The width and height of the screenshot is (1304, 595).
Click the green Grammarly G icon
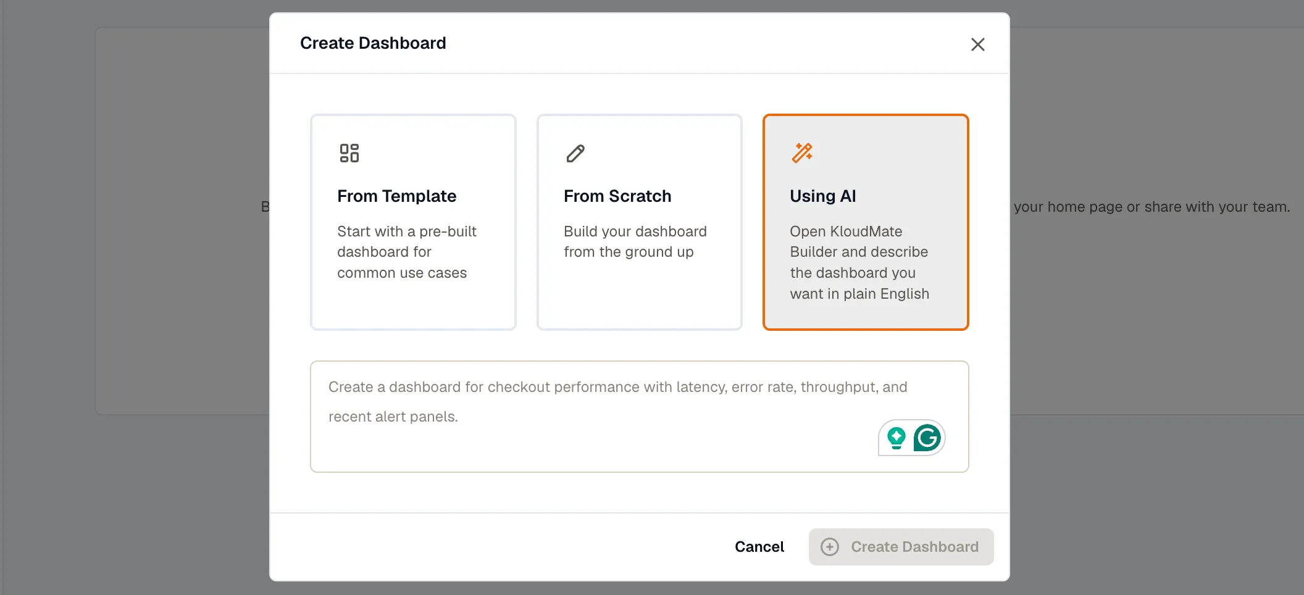927,438
